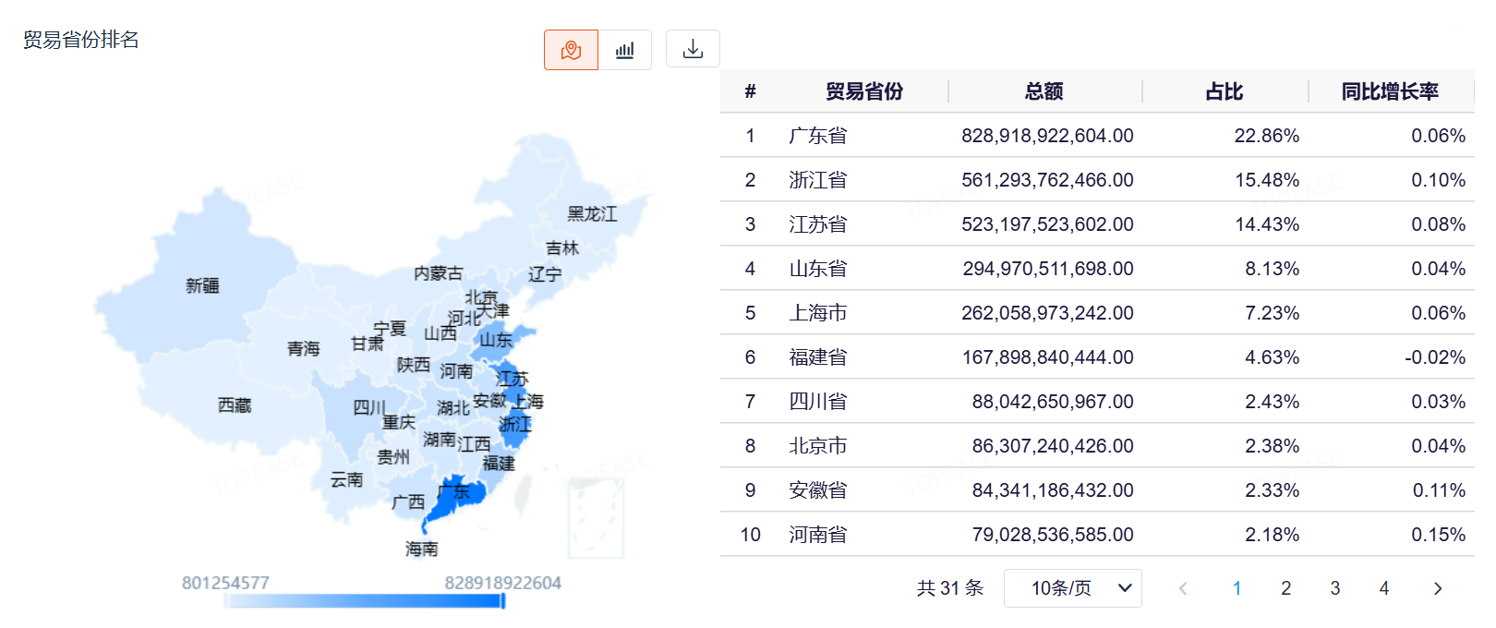
Task: Click the 总额 column header
Action: (1044, 91)
